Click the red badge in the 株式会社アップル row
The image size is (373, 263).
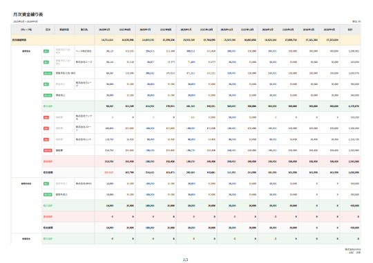(x=46, y=117)
